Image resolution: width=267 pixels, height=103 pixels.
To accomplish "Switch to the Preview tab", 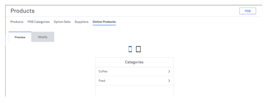I will (20, 37).
